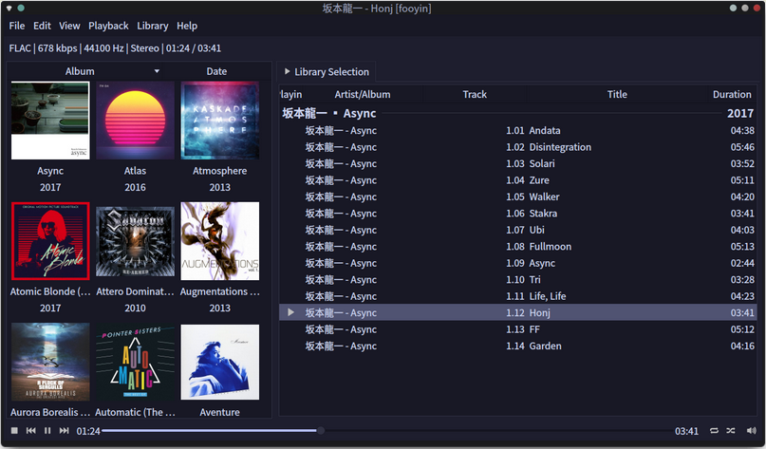
Task: Open the Help menu
Action: [187, 26]
